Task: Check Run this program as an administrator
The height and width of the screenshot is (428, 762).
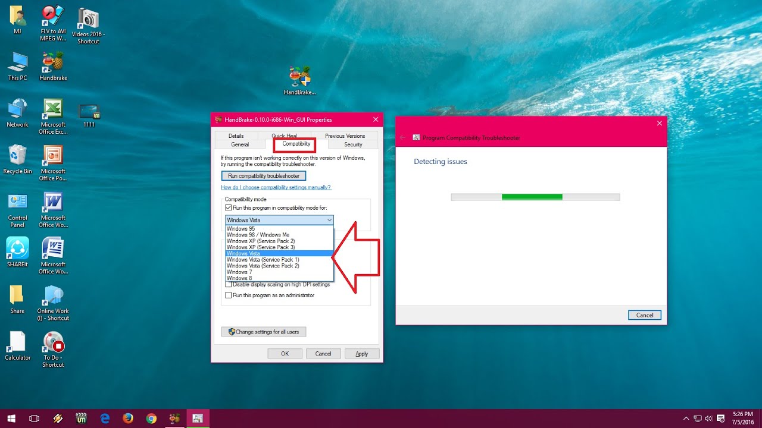Action: pos(228,295)
